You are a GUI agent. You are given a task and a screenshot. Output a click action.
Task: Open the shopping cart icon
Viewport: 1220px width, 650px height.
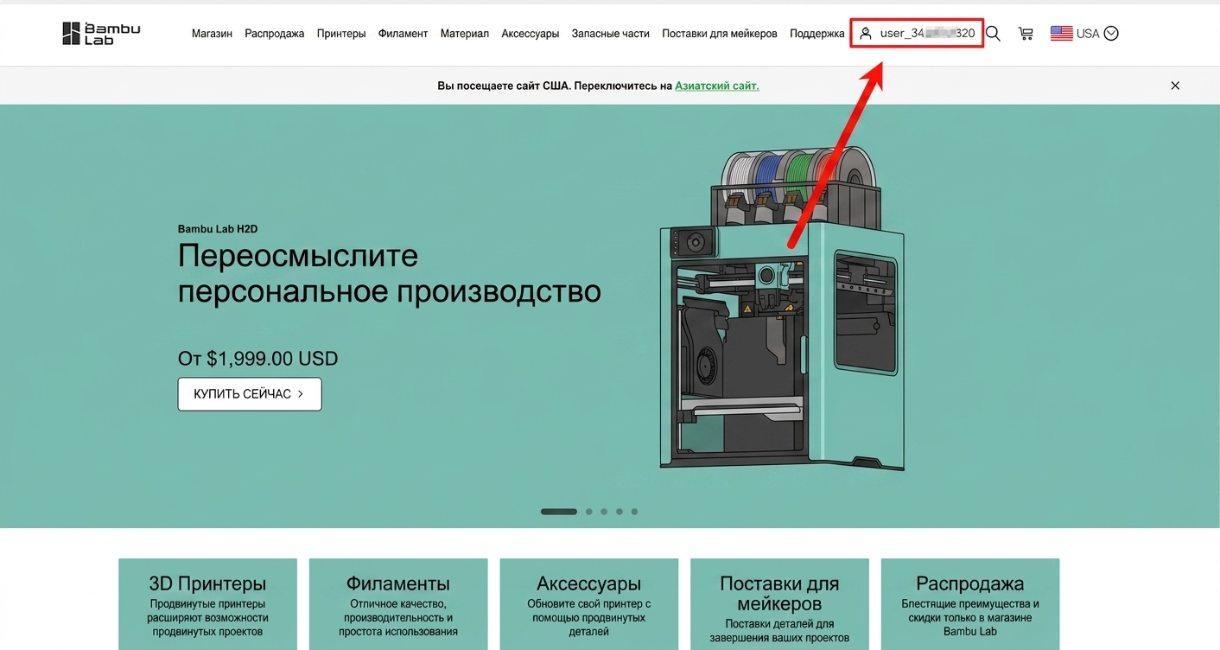(x=1026, y=34)
